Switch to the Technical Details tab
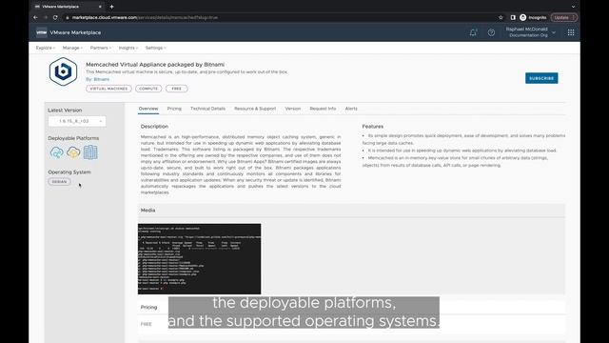The height and width of the screenshot is (343, 609). 207,109
